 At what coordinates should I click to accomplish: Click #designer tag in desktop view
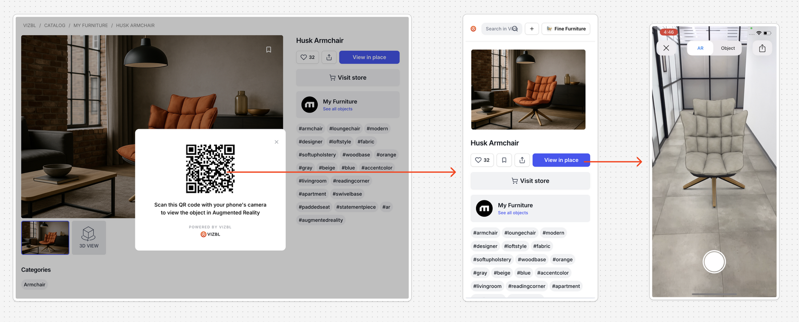pyautogui.click(x=311, y=142)
